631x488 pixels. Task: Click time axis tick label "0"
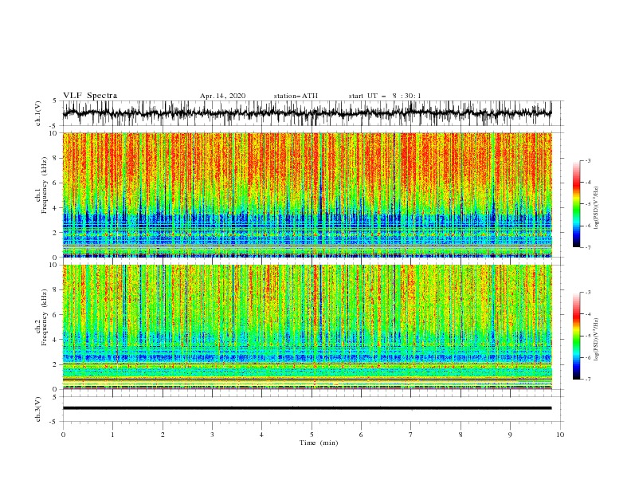coord(63,435)
